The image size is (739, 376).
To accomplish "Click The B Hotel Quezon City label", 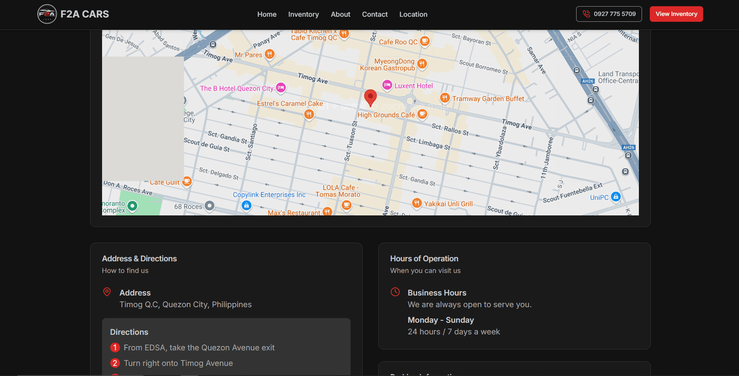I will click(237, 89).
